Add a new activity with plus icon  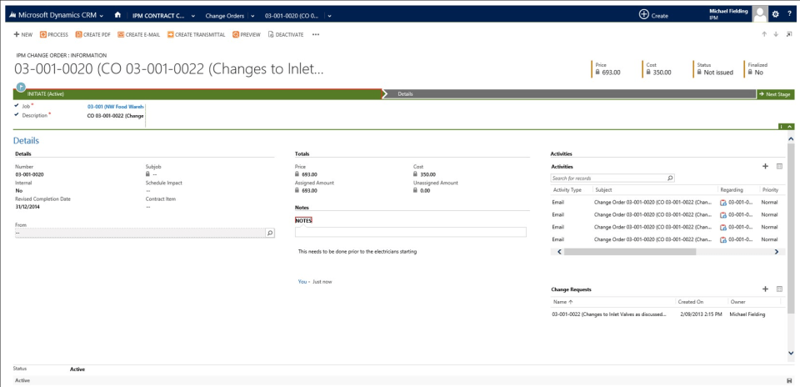(765, 167)
